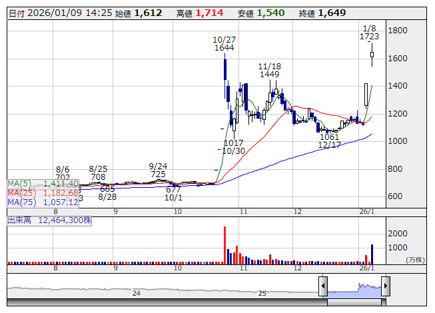Click the 11/18 peak label 1449
435x313 pixels.
coord(270,75)
